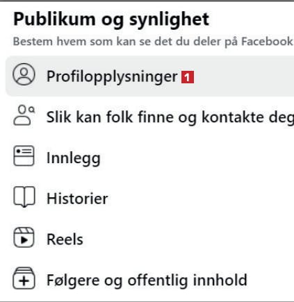Select the Innlegg post card icon
The width and height of the screenshot is (294, 302).
point(24,156)
